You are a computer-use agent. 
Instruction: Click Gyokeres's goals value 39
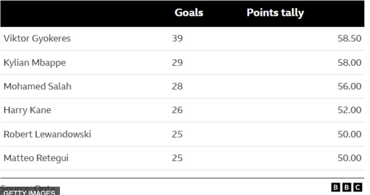coord(177,38)
